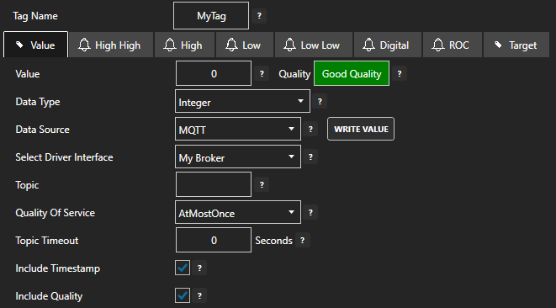Open the ROC alarm tab
This screenshot has height=308, width=556.
(452, 45)
